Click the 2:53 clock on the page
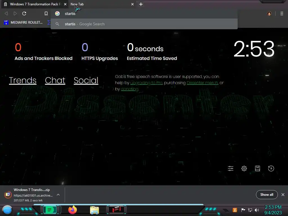 [x=254, y=49]
